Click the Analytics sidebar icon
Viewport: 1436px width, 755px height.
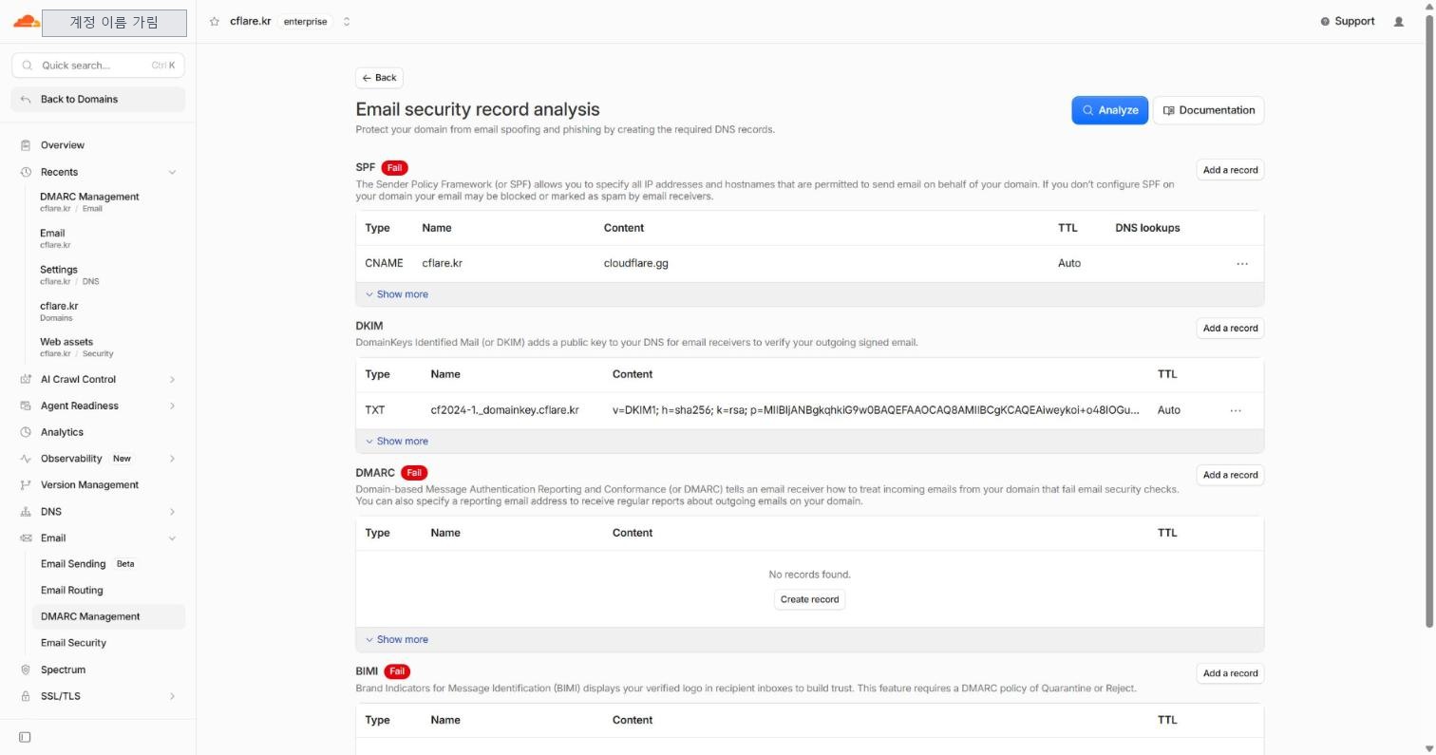pyautogui.click(x=26, y=432)
